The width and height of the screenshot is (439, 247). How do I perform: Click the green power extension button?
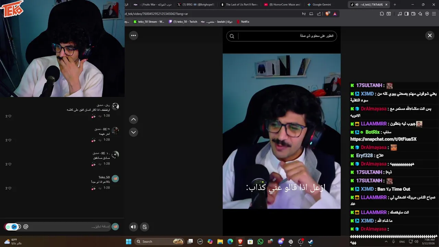click(x=8, y=227)
